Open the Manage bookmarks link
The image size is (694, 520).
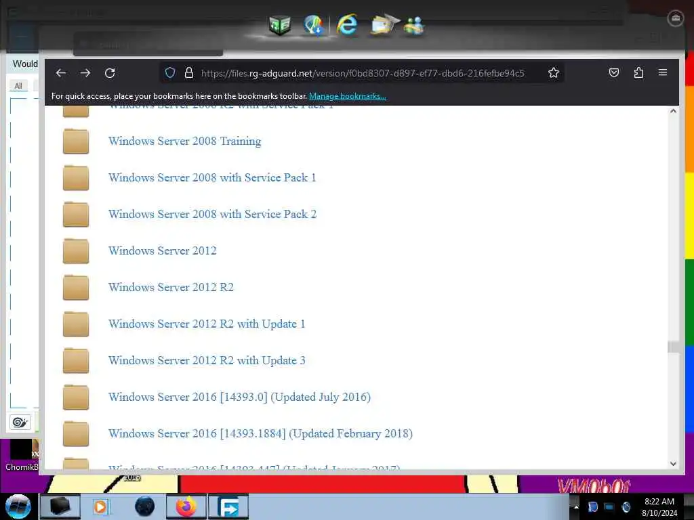point(348,96)
